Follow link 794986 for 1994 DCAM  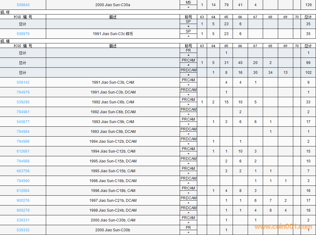(23, 141)
